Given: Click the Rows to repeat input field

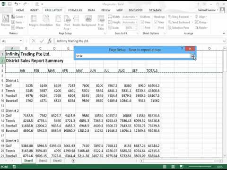Looking at the screenshot, I should tap(133, 56).
